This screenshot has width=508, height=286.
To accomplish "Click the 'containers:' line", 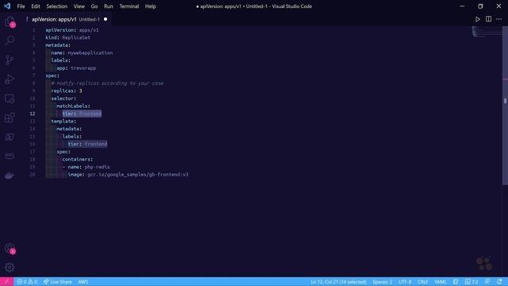I will [78, 159].
